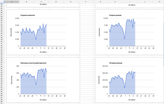Click the 10 000 gridline label in resume chart
The width and height of the screenshot is (164, 104).
point(106,18)
